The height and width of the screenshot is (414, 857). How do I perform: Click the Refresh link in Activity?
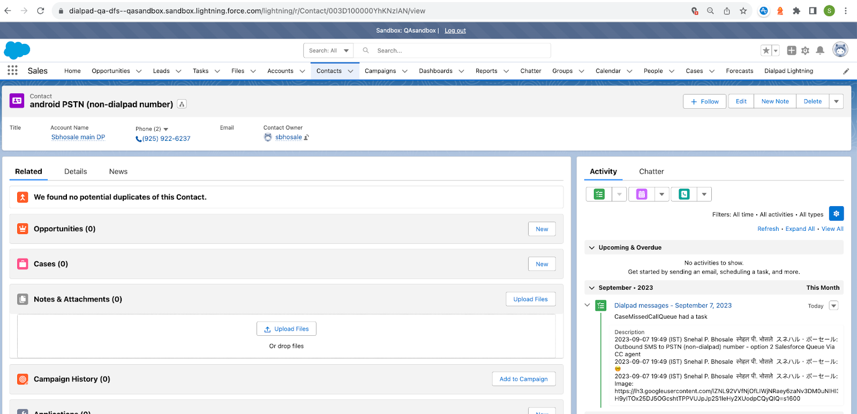point(768,229)
